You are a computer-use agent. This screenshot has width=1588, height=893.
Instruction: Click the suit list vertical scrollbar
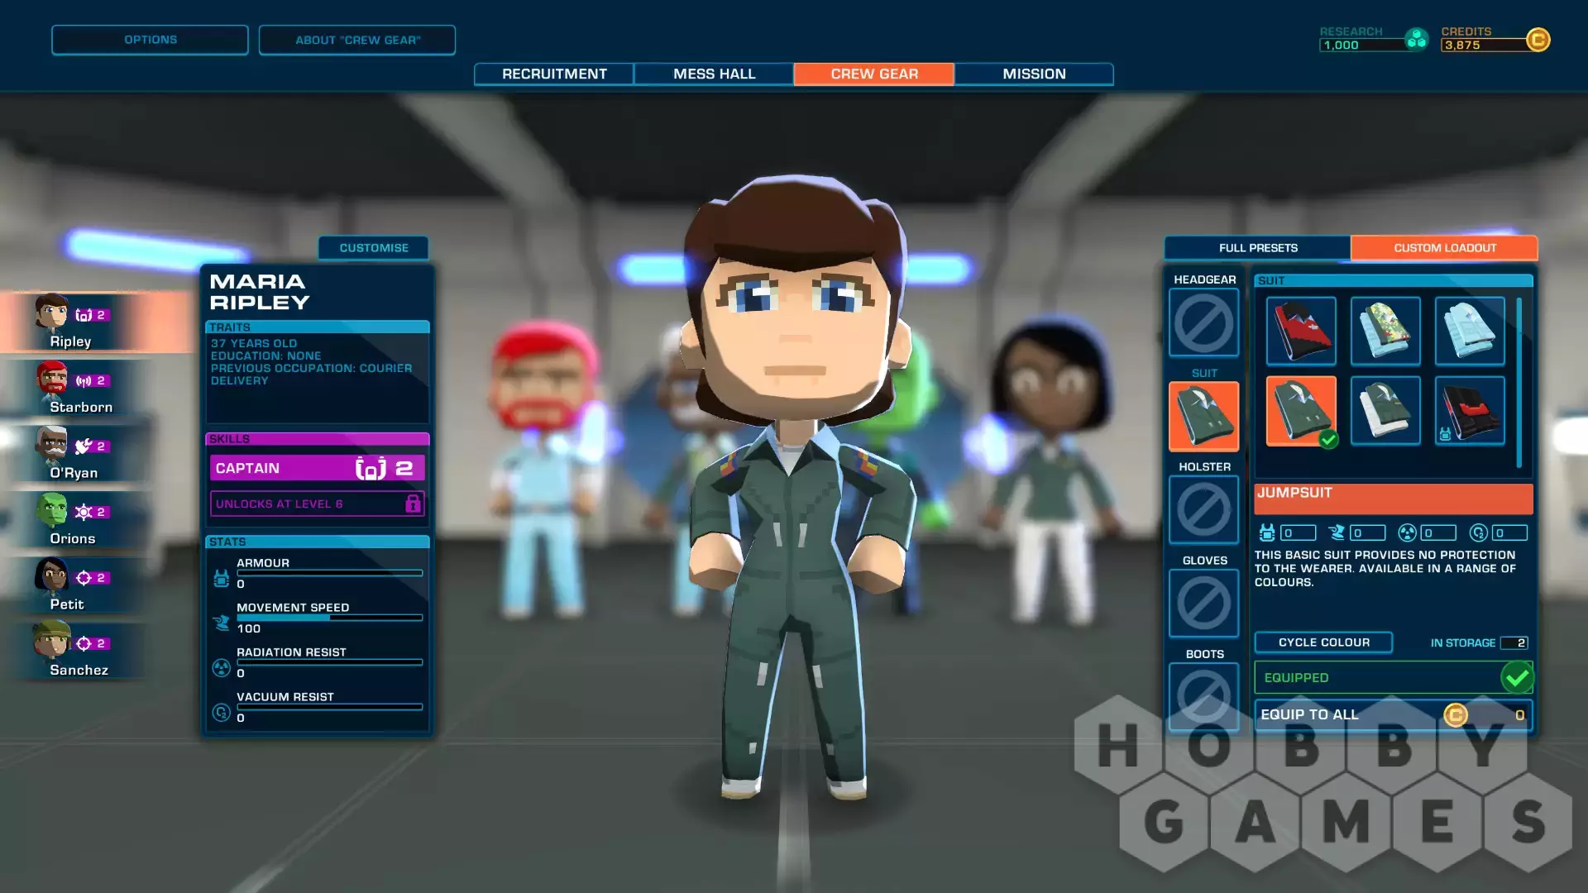click(x=1519, y=382)
